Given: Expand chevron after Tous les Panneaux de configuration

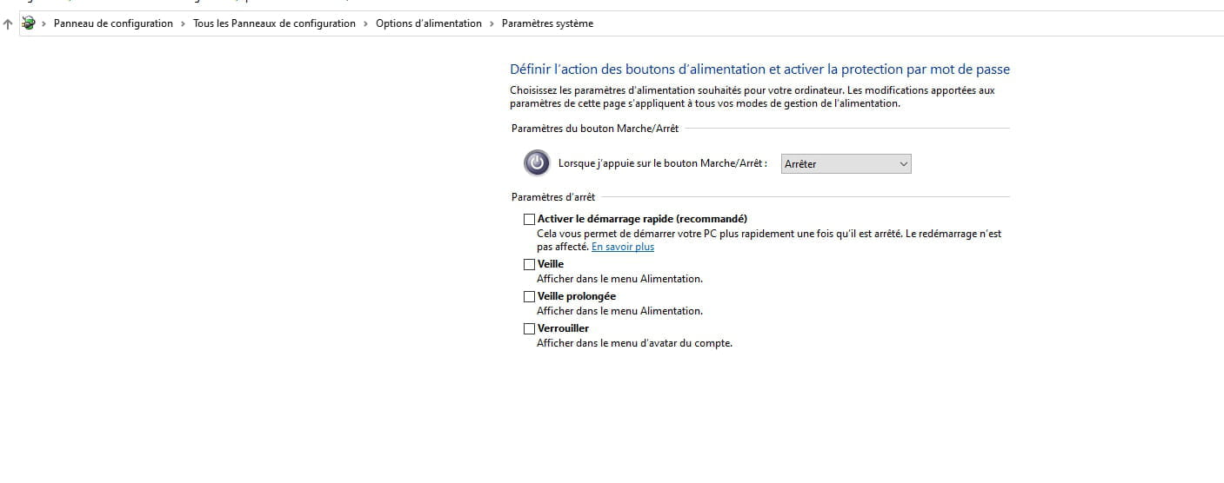Looking at the screenshot, I should 366,23.
